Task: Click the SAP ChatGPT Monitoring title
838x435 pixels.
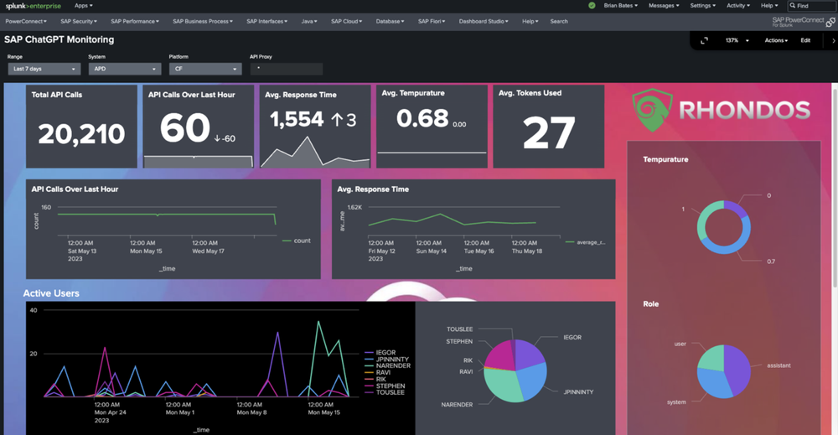Action: click(x=59, y=40)
